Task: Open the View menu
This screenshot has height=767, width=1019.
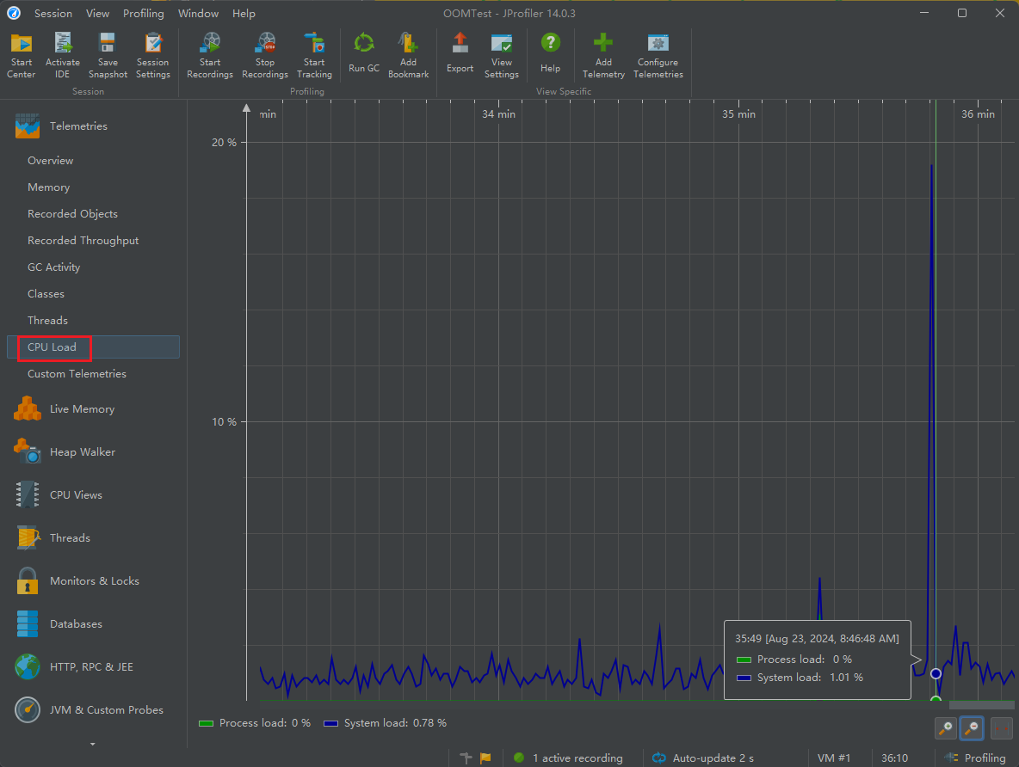Action: [97, 13]
